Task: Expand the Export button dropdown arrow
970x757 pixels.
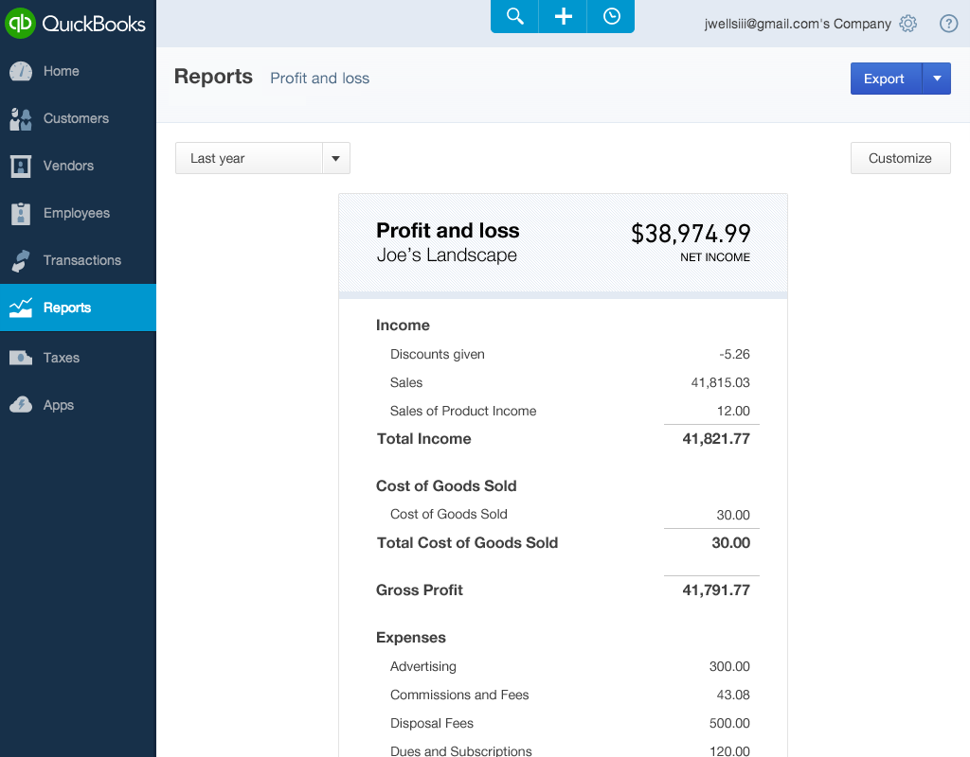Action: [x=937, y=79]
